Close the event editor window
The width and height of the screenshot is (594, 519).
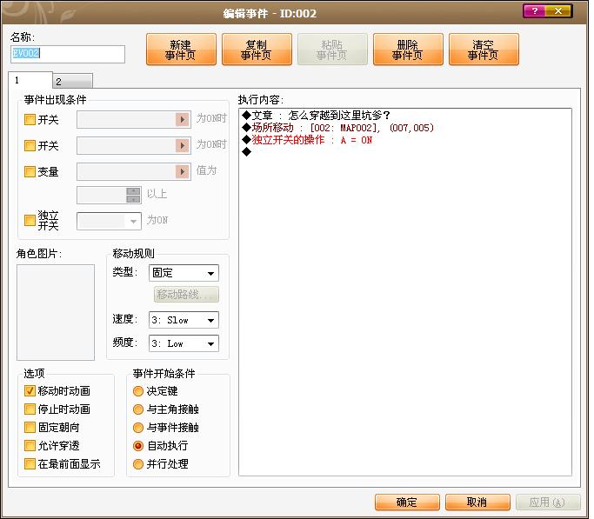tap(558, 11)
